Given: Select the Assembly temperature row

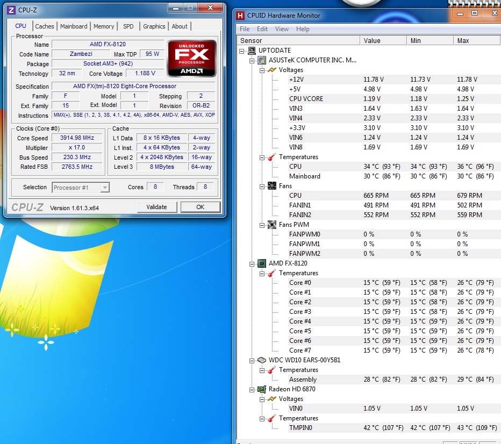Looking at the screenshot, I should (394, 379).
